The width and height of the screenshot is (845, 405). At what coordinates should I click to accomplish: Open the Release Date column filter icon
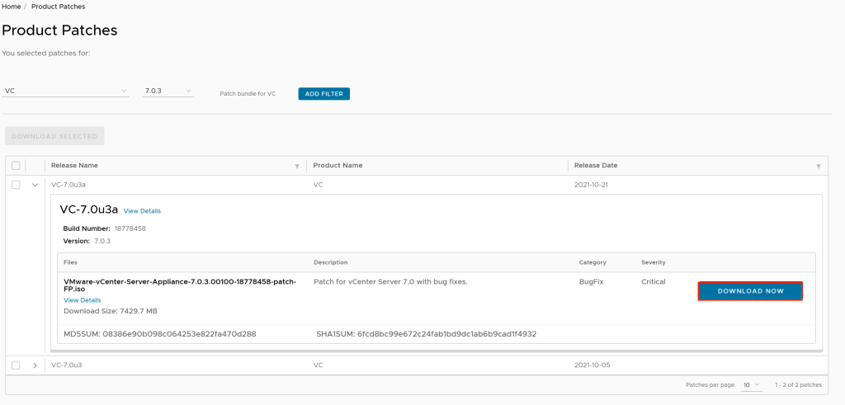pos(819,166)
